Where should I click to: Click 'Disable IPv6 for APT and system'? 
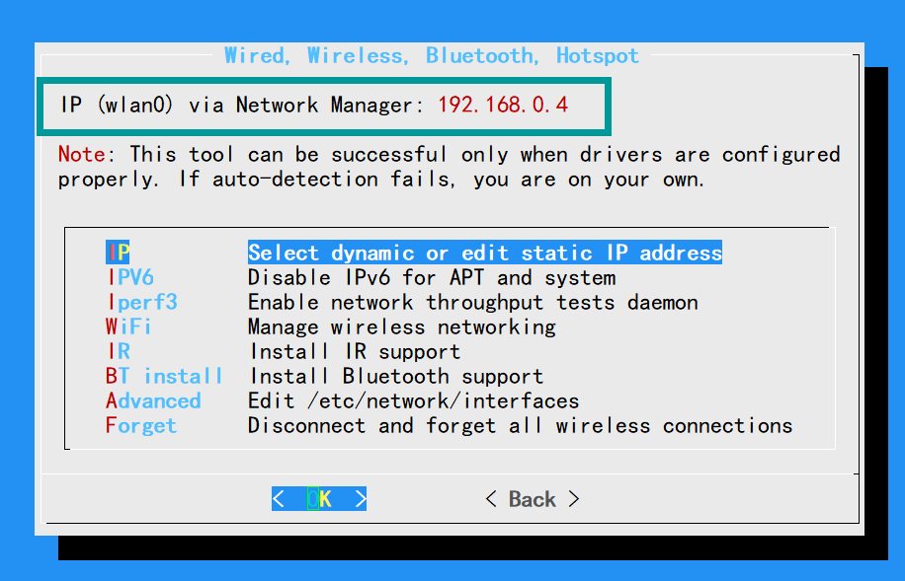[432, 277]
